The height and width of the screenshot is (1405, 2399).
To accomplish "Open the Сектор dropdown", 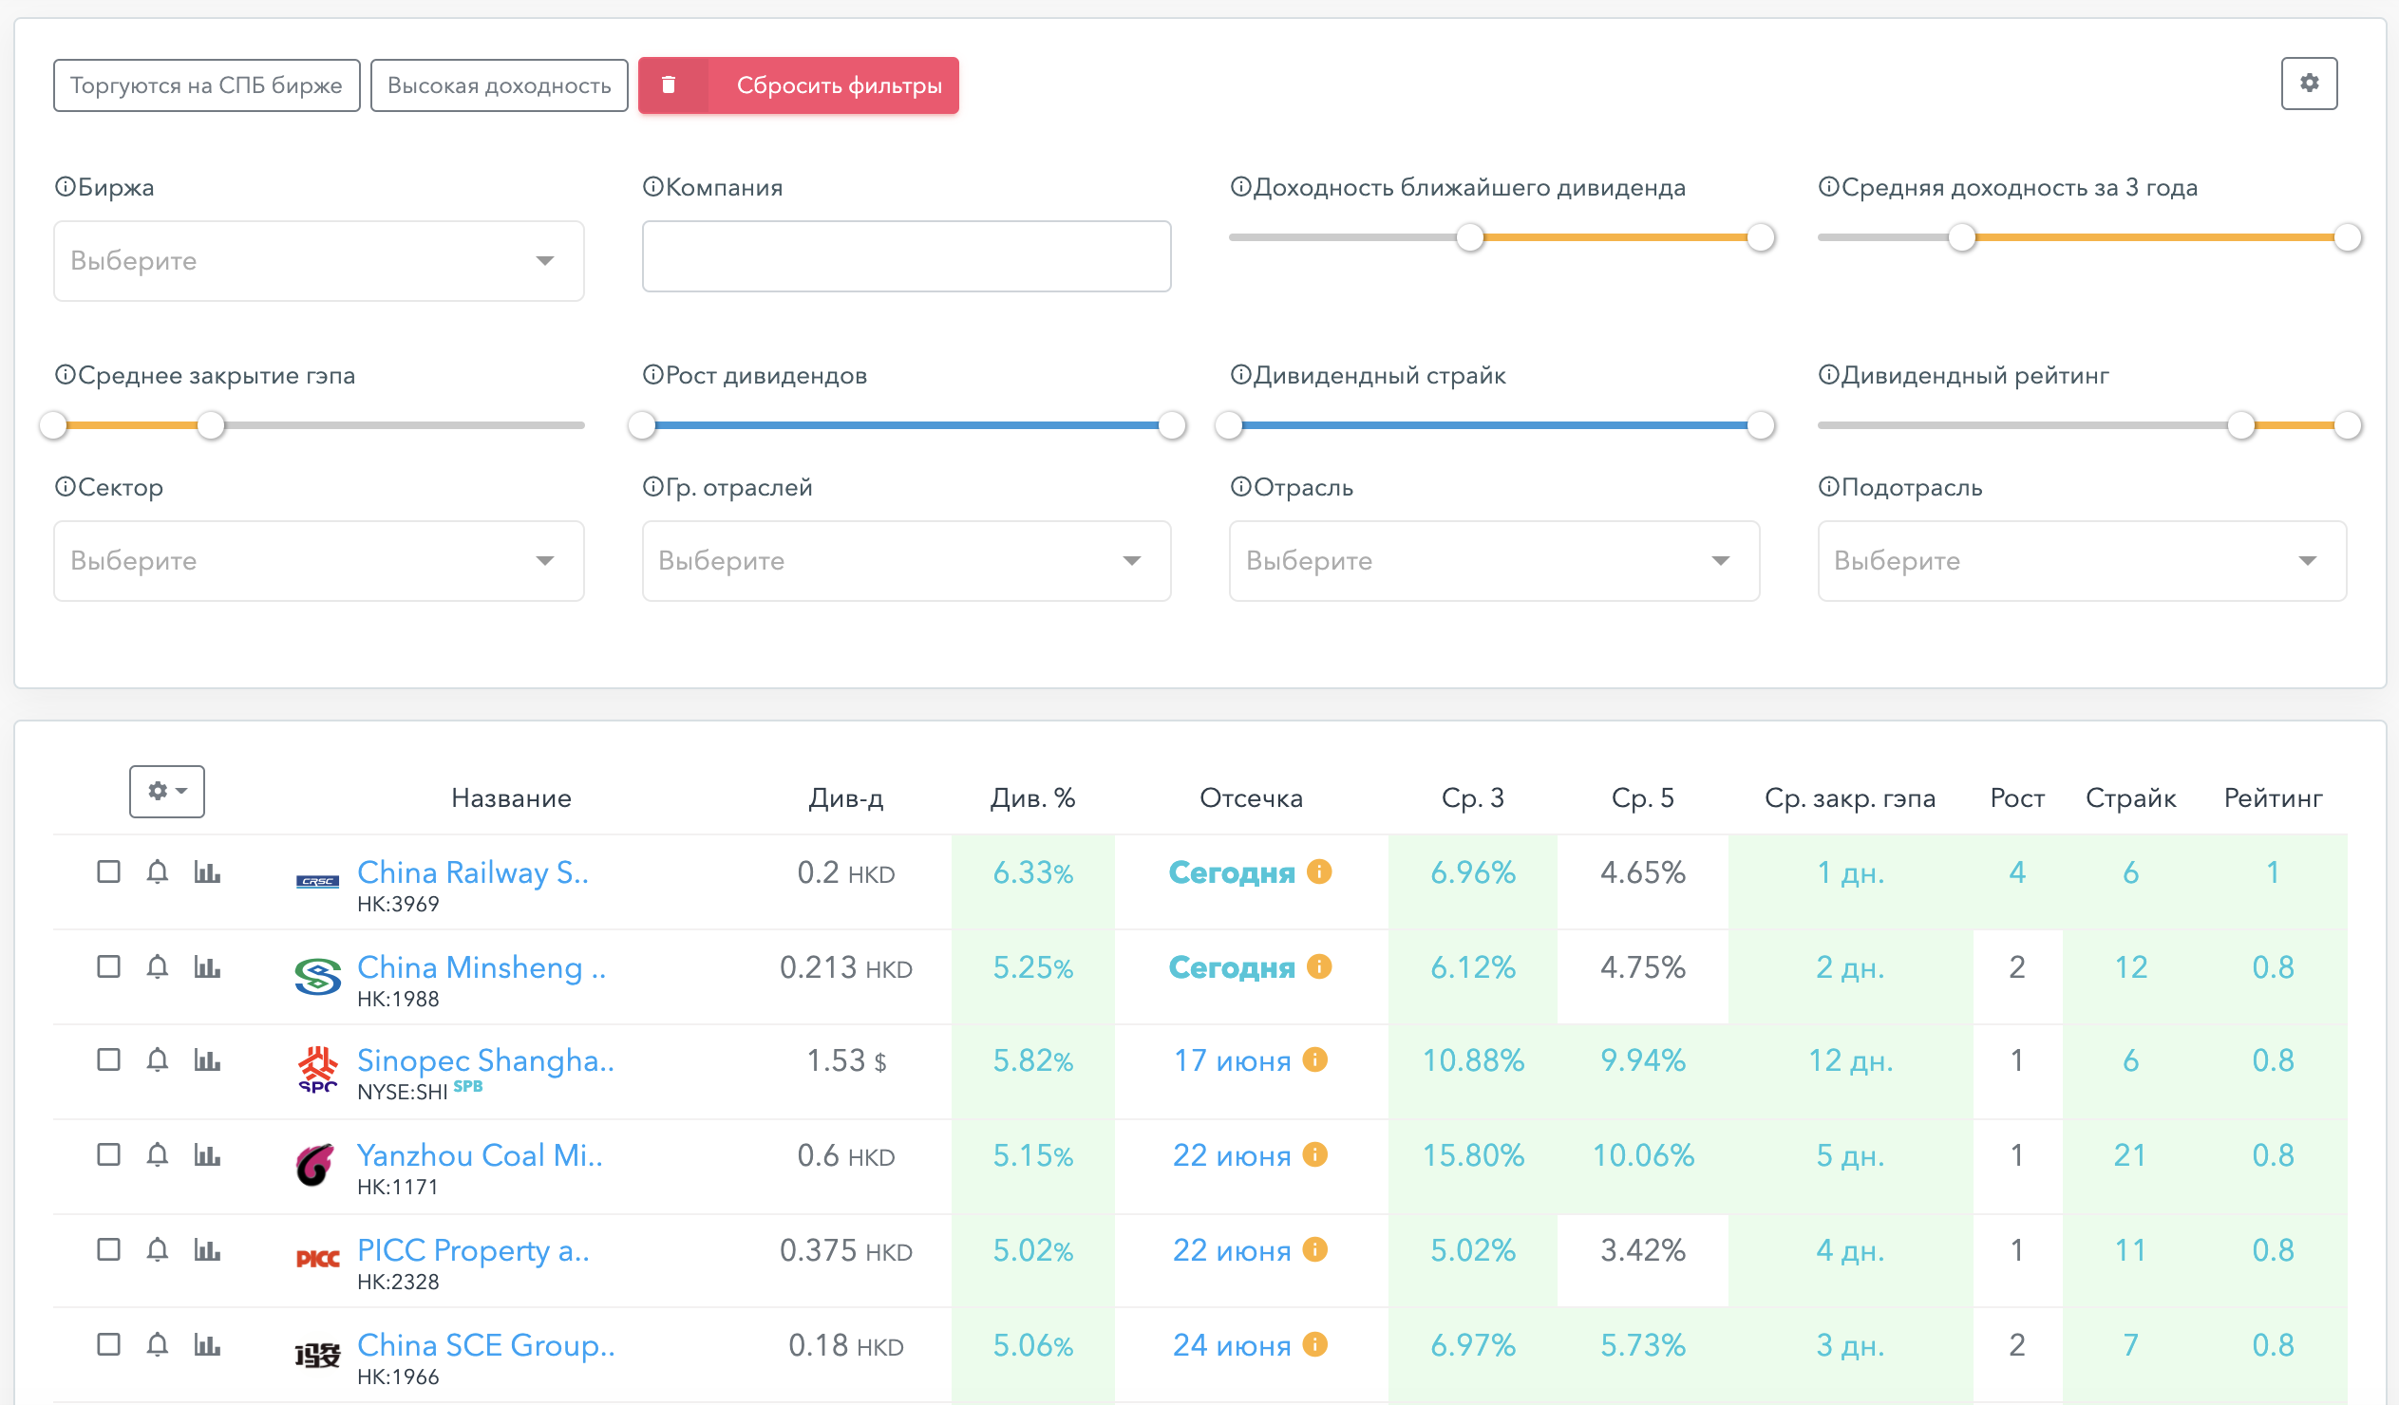I will click(319, 561).
